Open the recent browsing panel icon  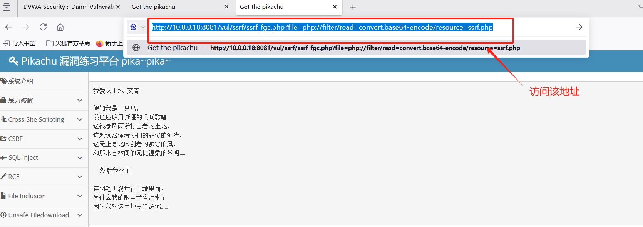pyautogui.click(x=7, y=7)
